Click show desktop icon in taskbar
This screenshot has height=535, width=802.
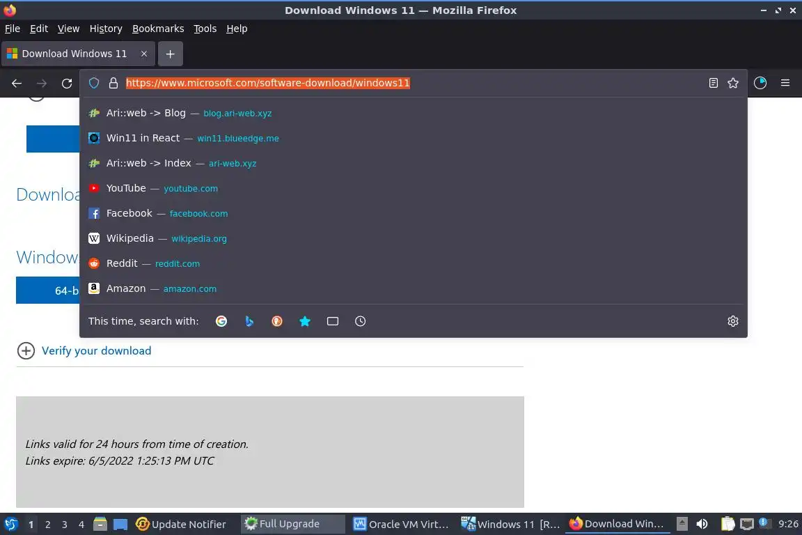tap(120, 525)
